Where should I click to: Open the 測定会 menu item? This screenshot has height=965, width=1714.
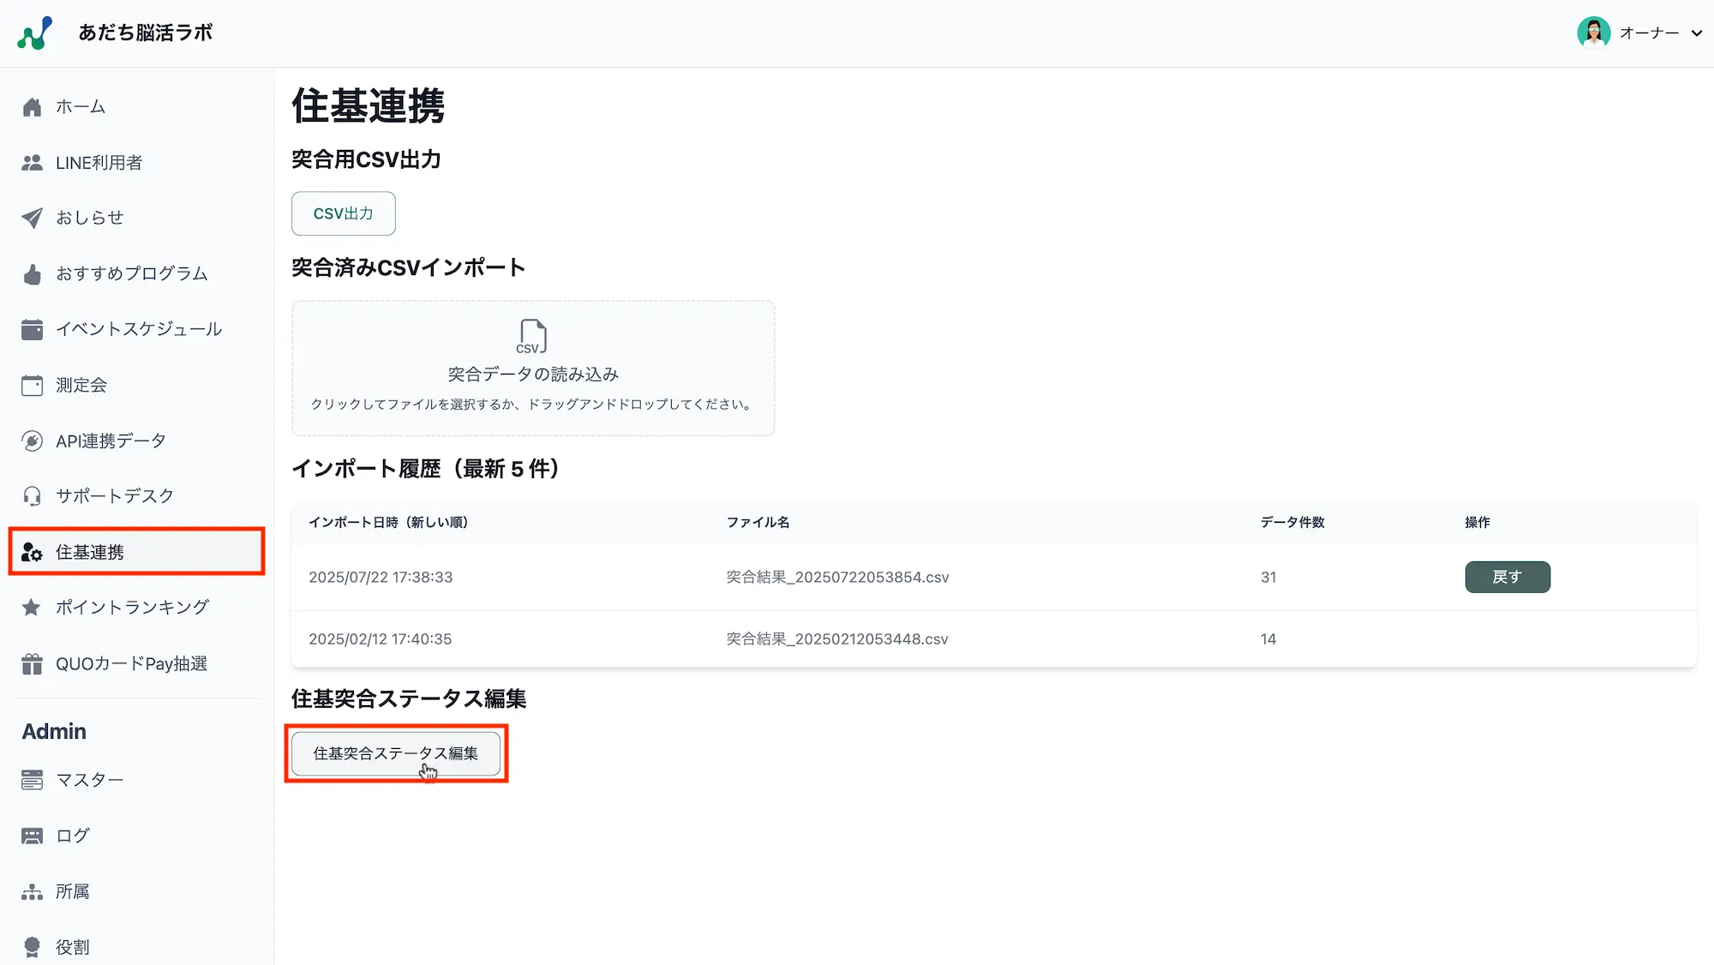(x=81, y=386)
